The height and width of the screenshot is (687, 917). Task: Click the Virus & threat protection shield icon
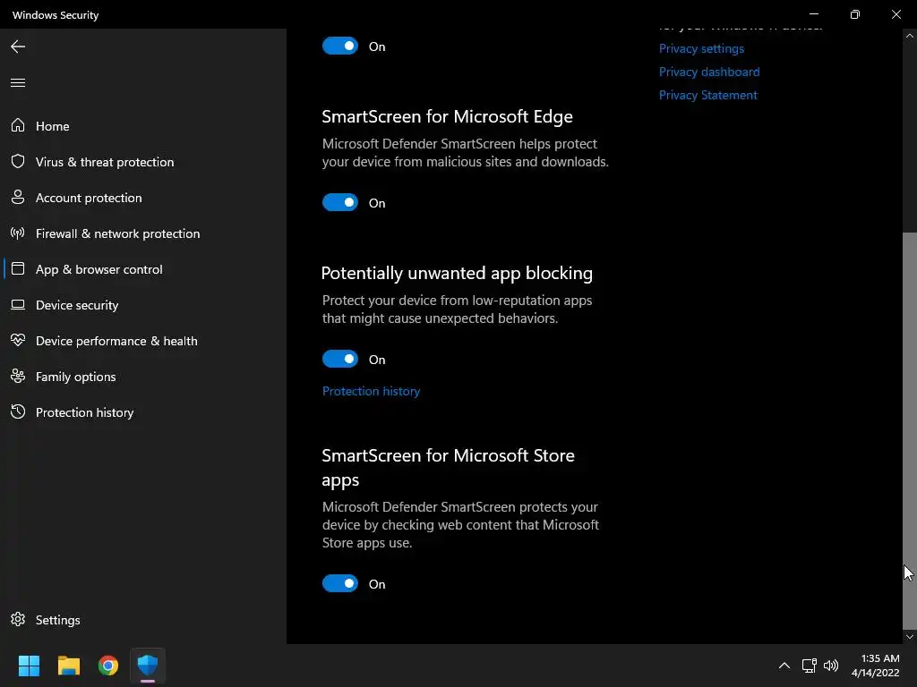(18, 161)
